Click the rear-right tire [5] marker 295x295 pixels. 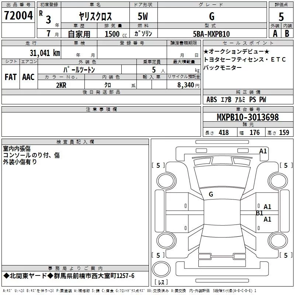click(285, 255)
